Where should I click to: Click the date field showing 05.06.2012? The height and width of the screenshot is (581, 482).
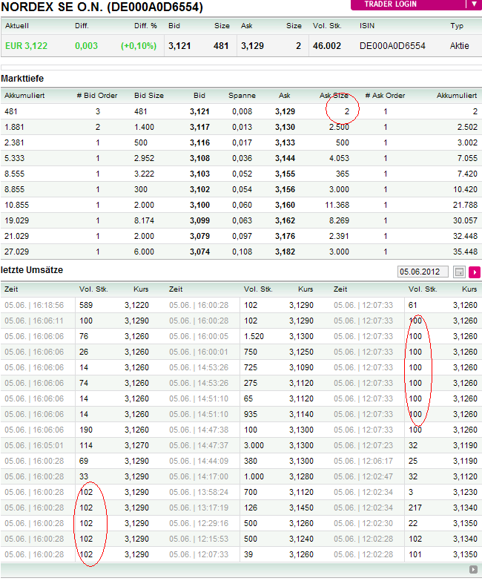pos(423,272)
